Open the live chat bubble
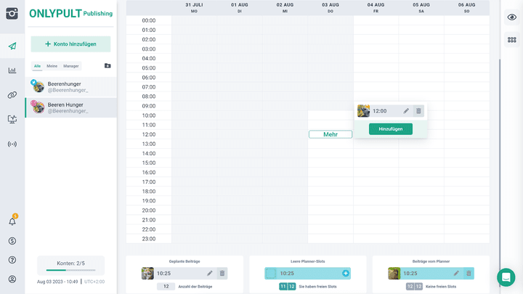Image resolution: width=523 pixels, height=294 pixels. pyautogui.click(x=506, y=277)
